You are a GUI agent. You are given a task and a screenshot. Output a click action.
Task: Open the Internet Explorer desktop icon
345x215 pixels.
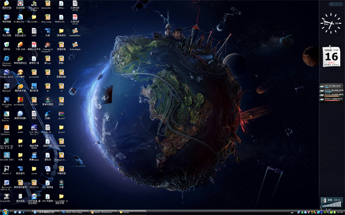click(6, 59)
